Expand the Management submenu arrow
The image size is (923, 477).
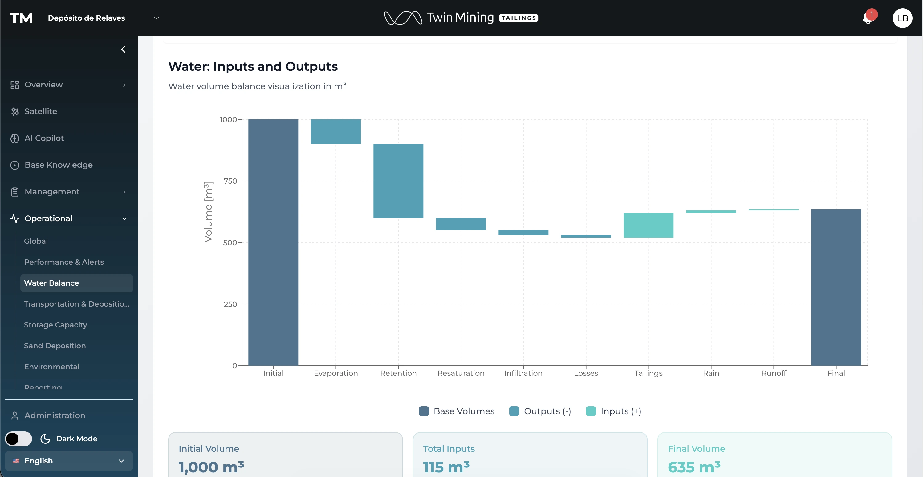click(124, 192)
